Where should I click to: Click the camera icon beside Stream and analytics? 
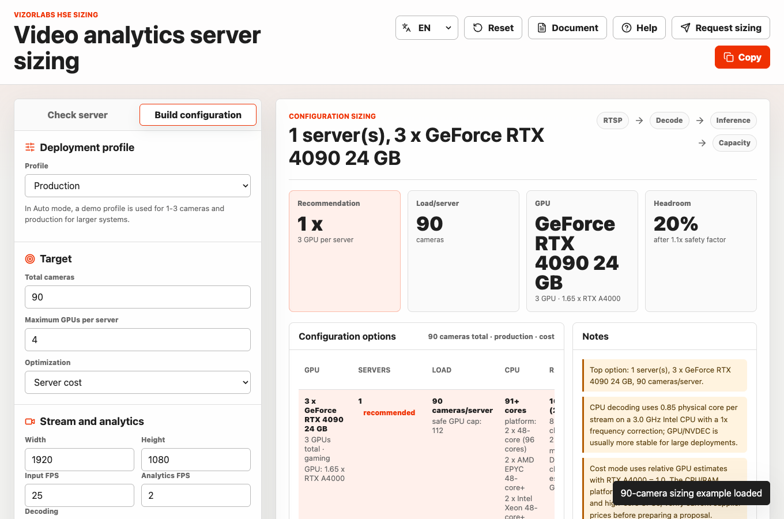tap(30, 422)
